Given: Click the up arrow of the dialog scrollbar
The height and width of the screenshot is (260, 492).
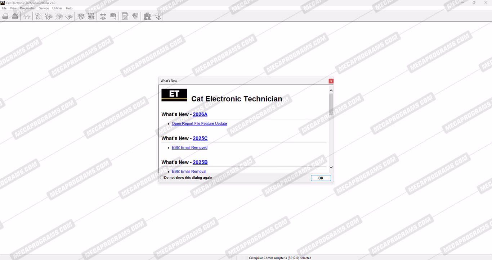Looking at the screenshot, I should (x=331, y=90).
